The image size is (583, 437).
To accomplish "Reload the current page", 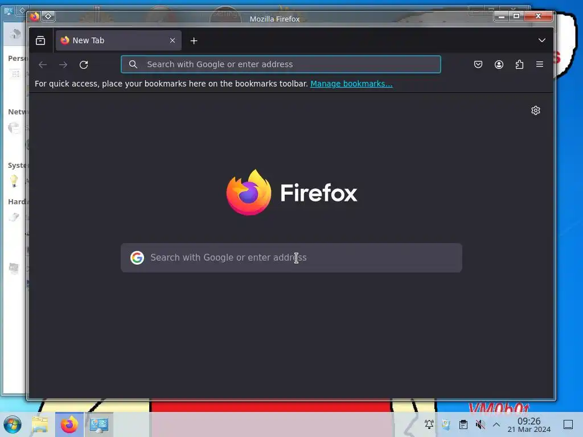I will click(84, 65).
